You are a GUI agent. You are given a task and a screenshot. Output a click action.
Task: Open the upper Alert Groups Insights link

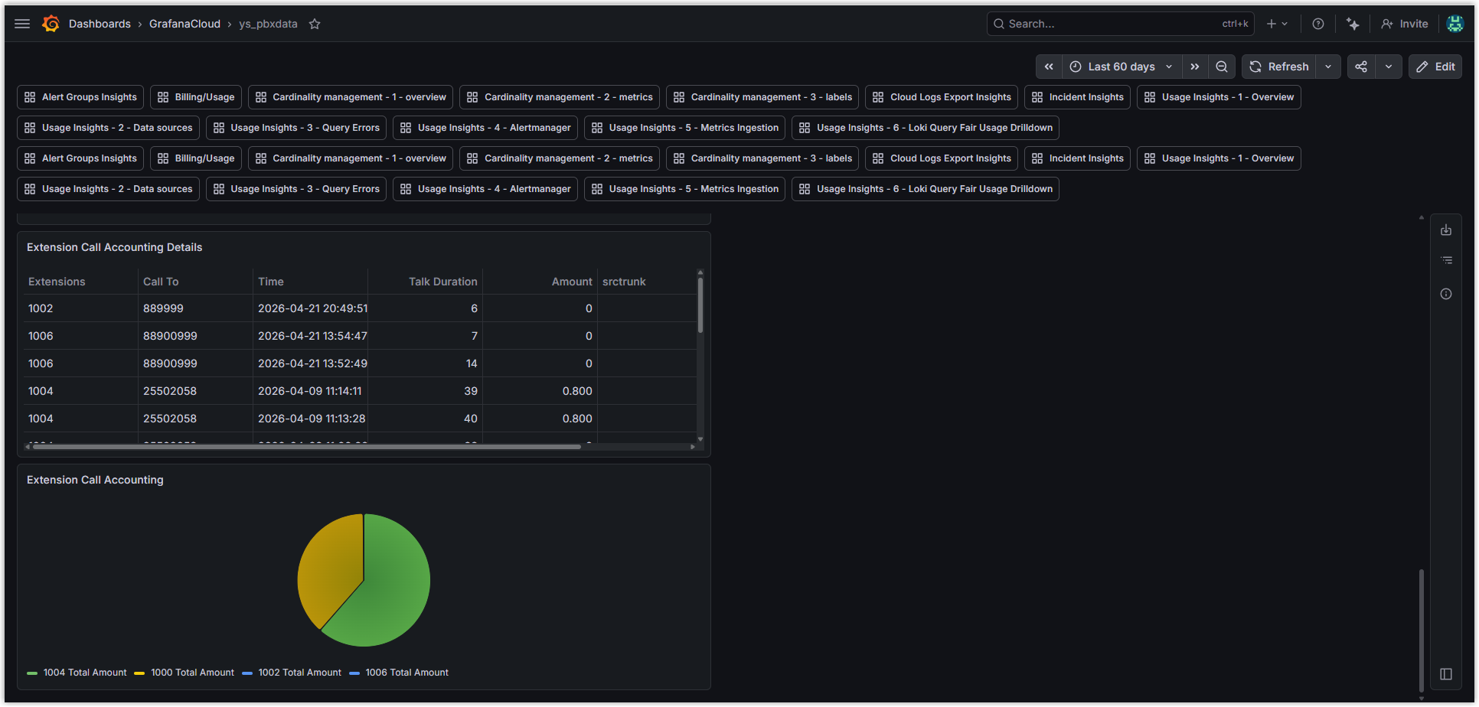(x=80, y=97)
